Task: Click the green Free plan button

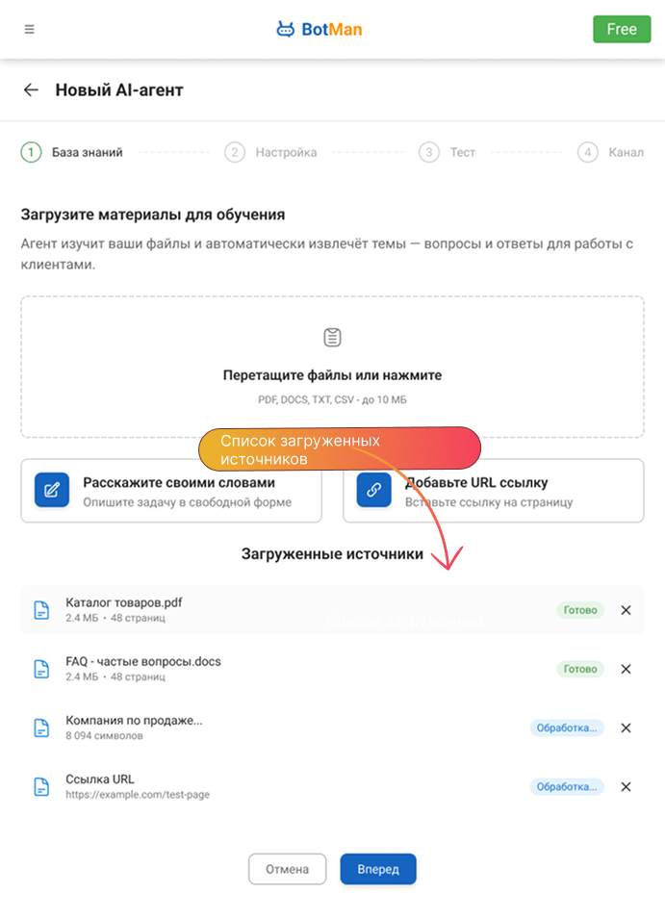Action: pos(621,29)
